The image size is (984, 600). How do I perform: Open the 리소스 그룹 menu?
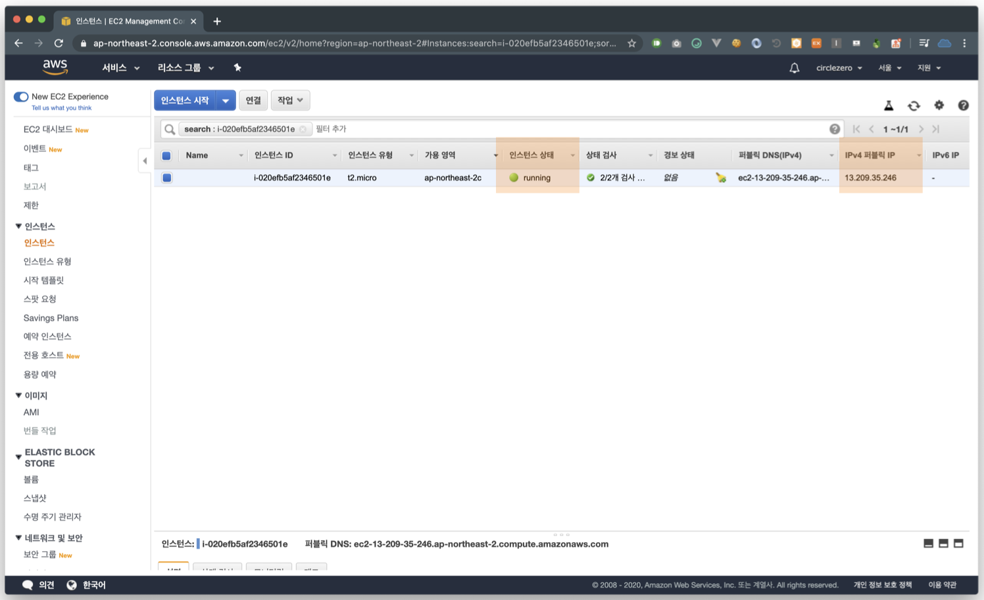tap(185, 68)
